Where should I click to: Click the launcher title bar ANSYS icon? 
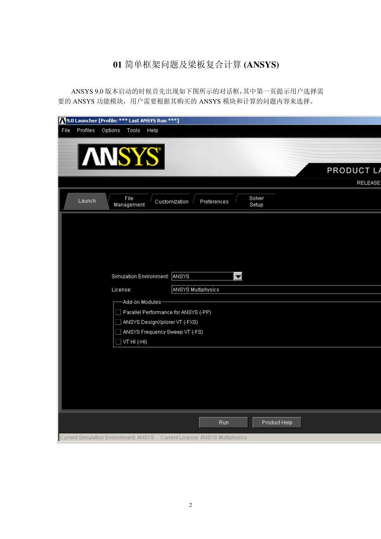[62, 120]
